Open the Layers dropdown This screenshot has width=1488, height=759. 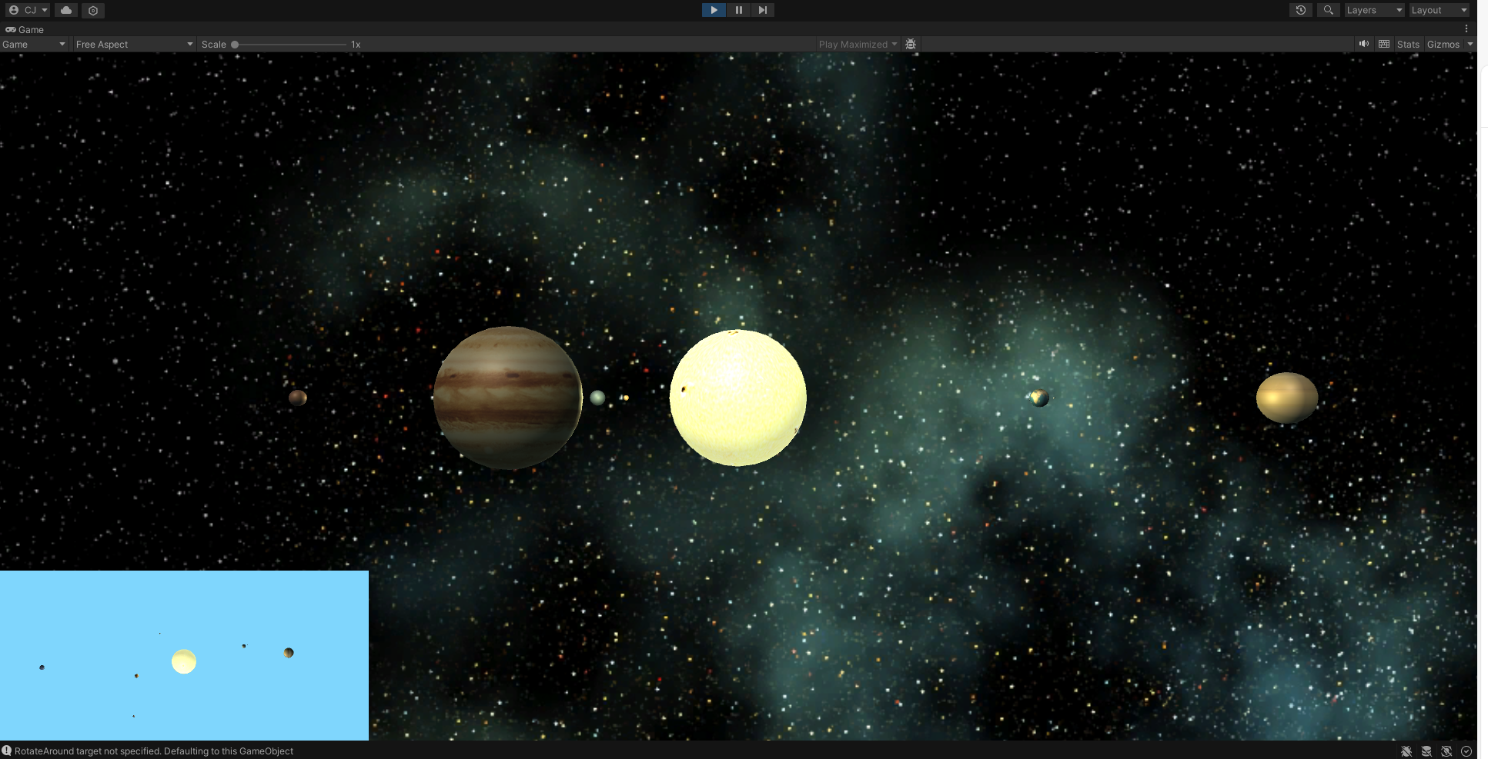pyautogui.click(x=1374, y=10)
